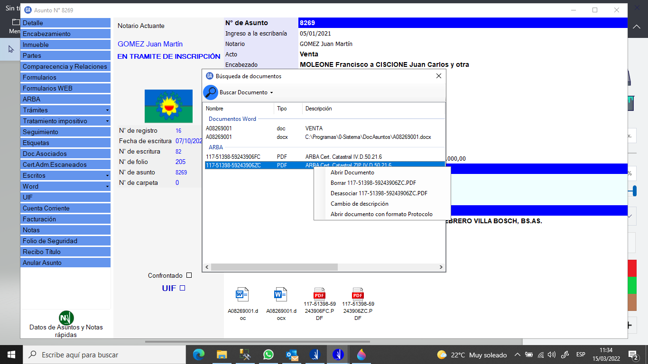Click the Datos de Asuntos y Notas rápidas icon
Screen dimensions: 648x364
[x=66, y=318]
